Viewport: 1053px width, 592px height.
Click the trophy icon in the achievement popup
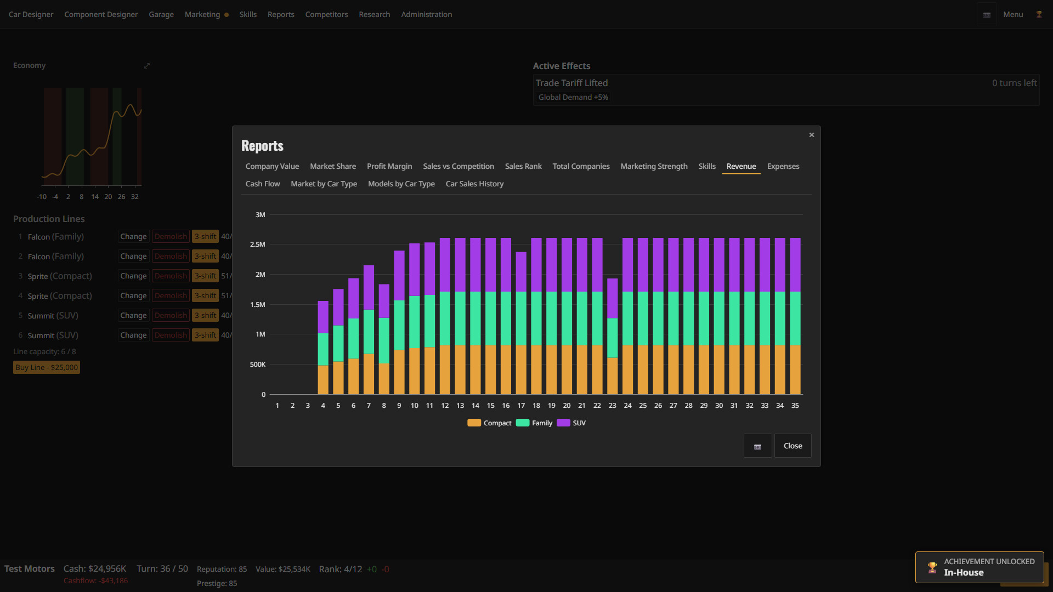932,567
